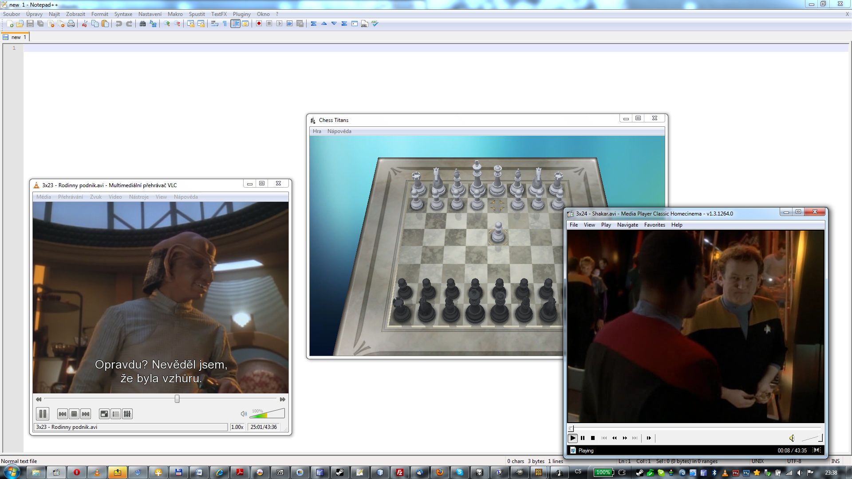Open the Syntaxe menu in Notepad++
The image size is (852, 479).
pyautogui.click(x=123, y=14)
